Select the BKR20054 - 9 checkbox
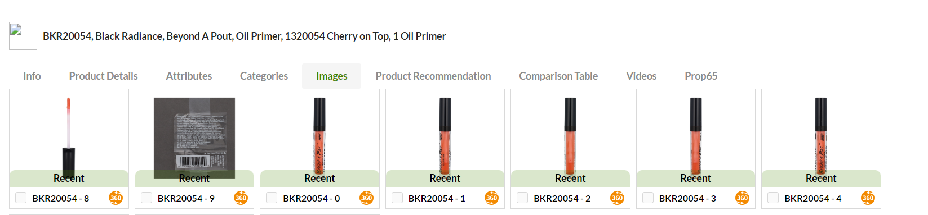This screenshot has height=215, width=928. click(146, 198)
